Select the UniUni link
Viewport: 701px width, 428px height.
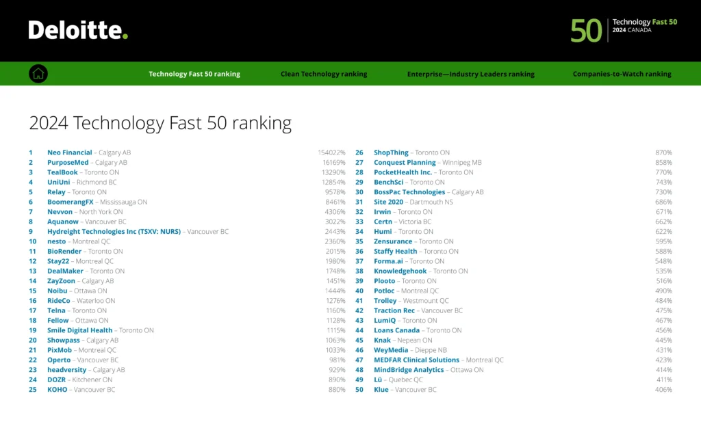(59, 182)
